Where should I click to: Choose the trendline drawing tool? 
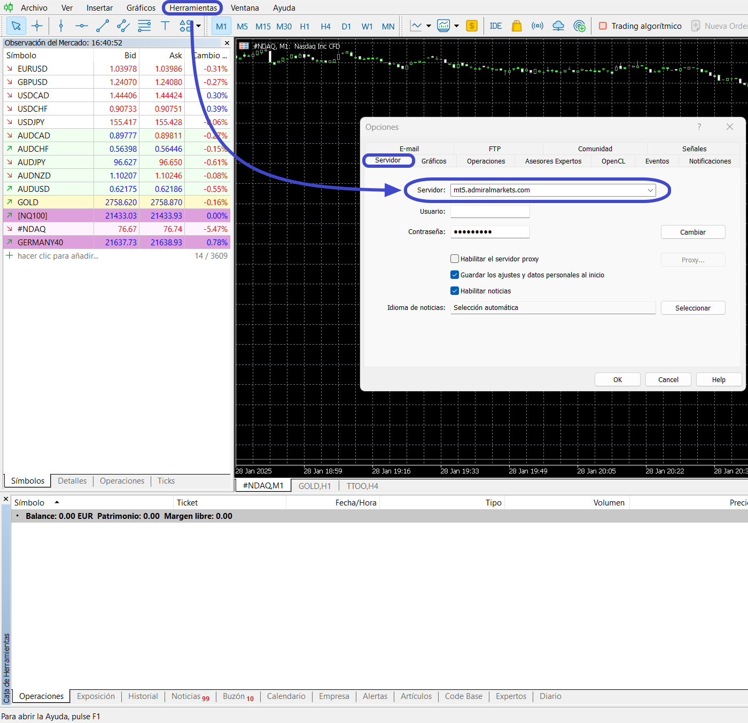pos(102,26)
